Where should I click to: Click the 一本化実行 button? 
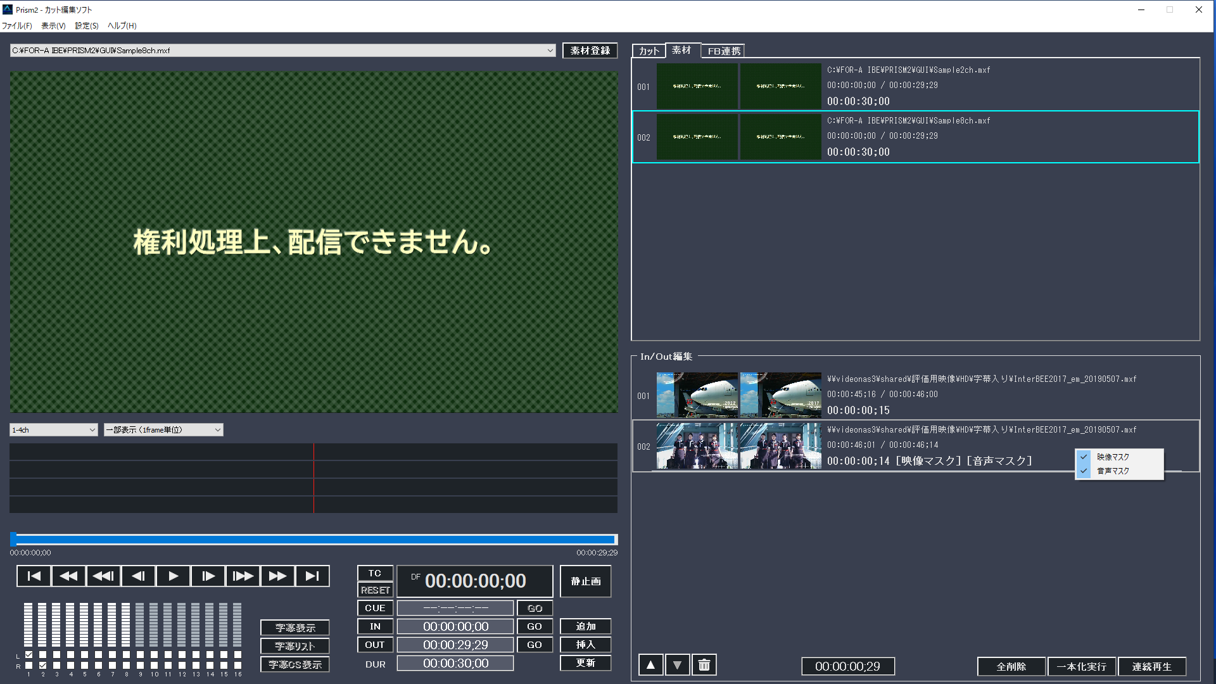point(1081,666)
